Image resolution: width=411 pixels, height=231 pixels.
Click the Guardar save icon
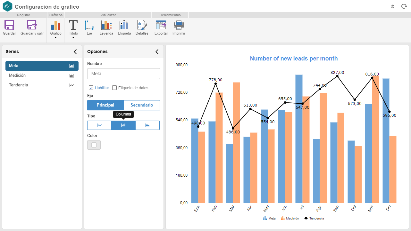[9, 25]
